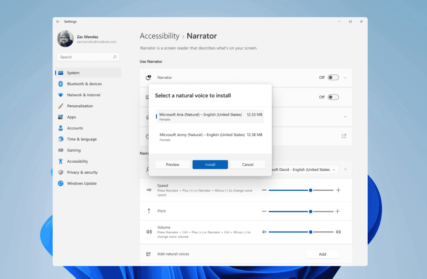Screen dimensions: 427x279
Task: Open Network & internet category
Action: pos(88,95)
